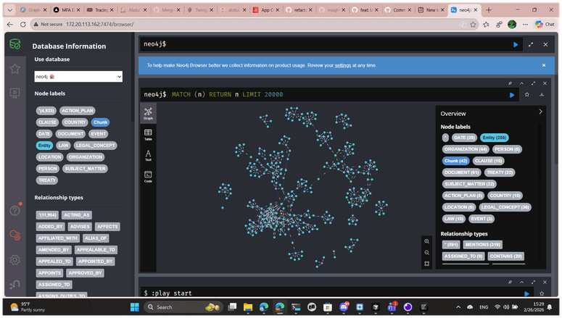Open the Guides sidebar icon
The width and height of the screenshot is (562, 318).
click(x=15, y=93)
